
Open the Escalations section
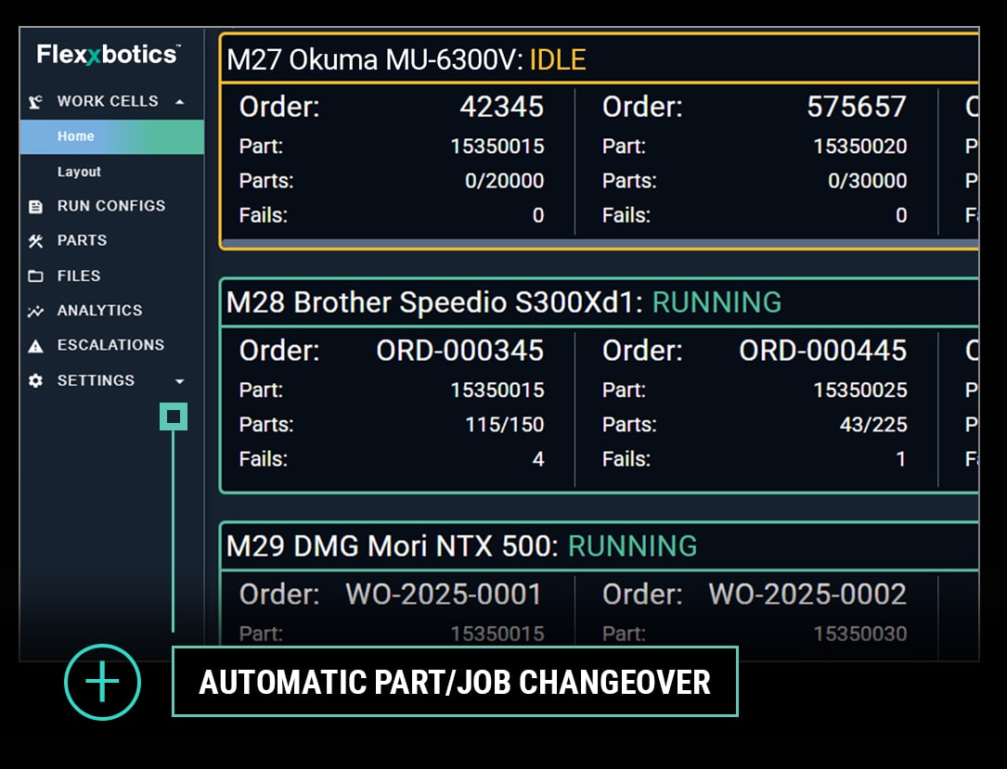[x=110, y=345]
